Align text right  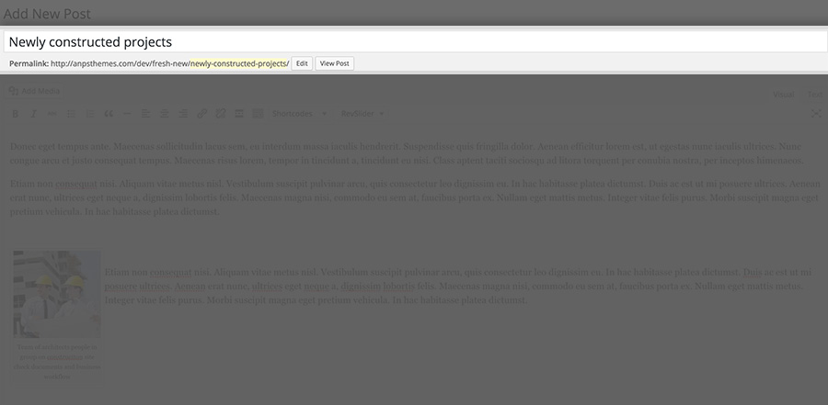183,114
